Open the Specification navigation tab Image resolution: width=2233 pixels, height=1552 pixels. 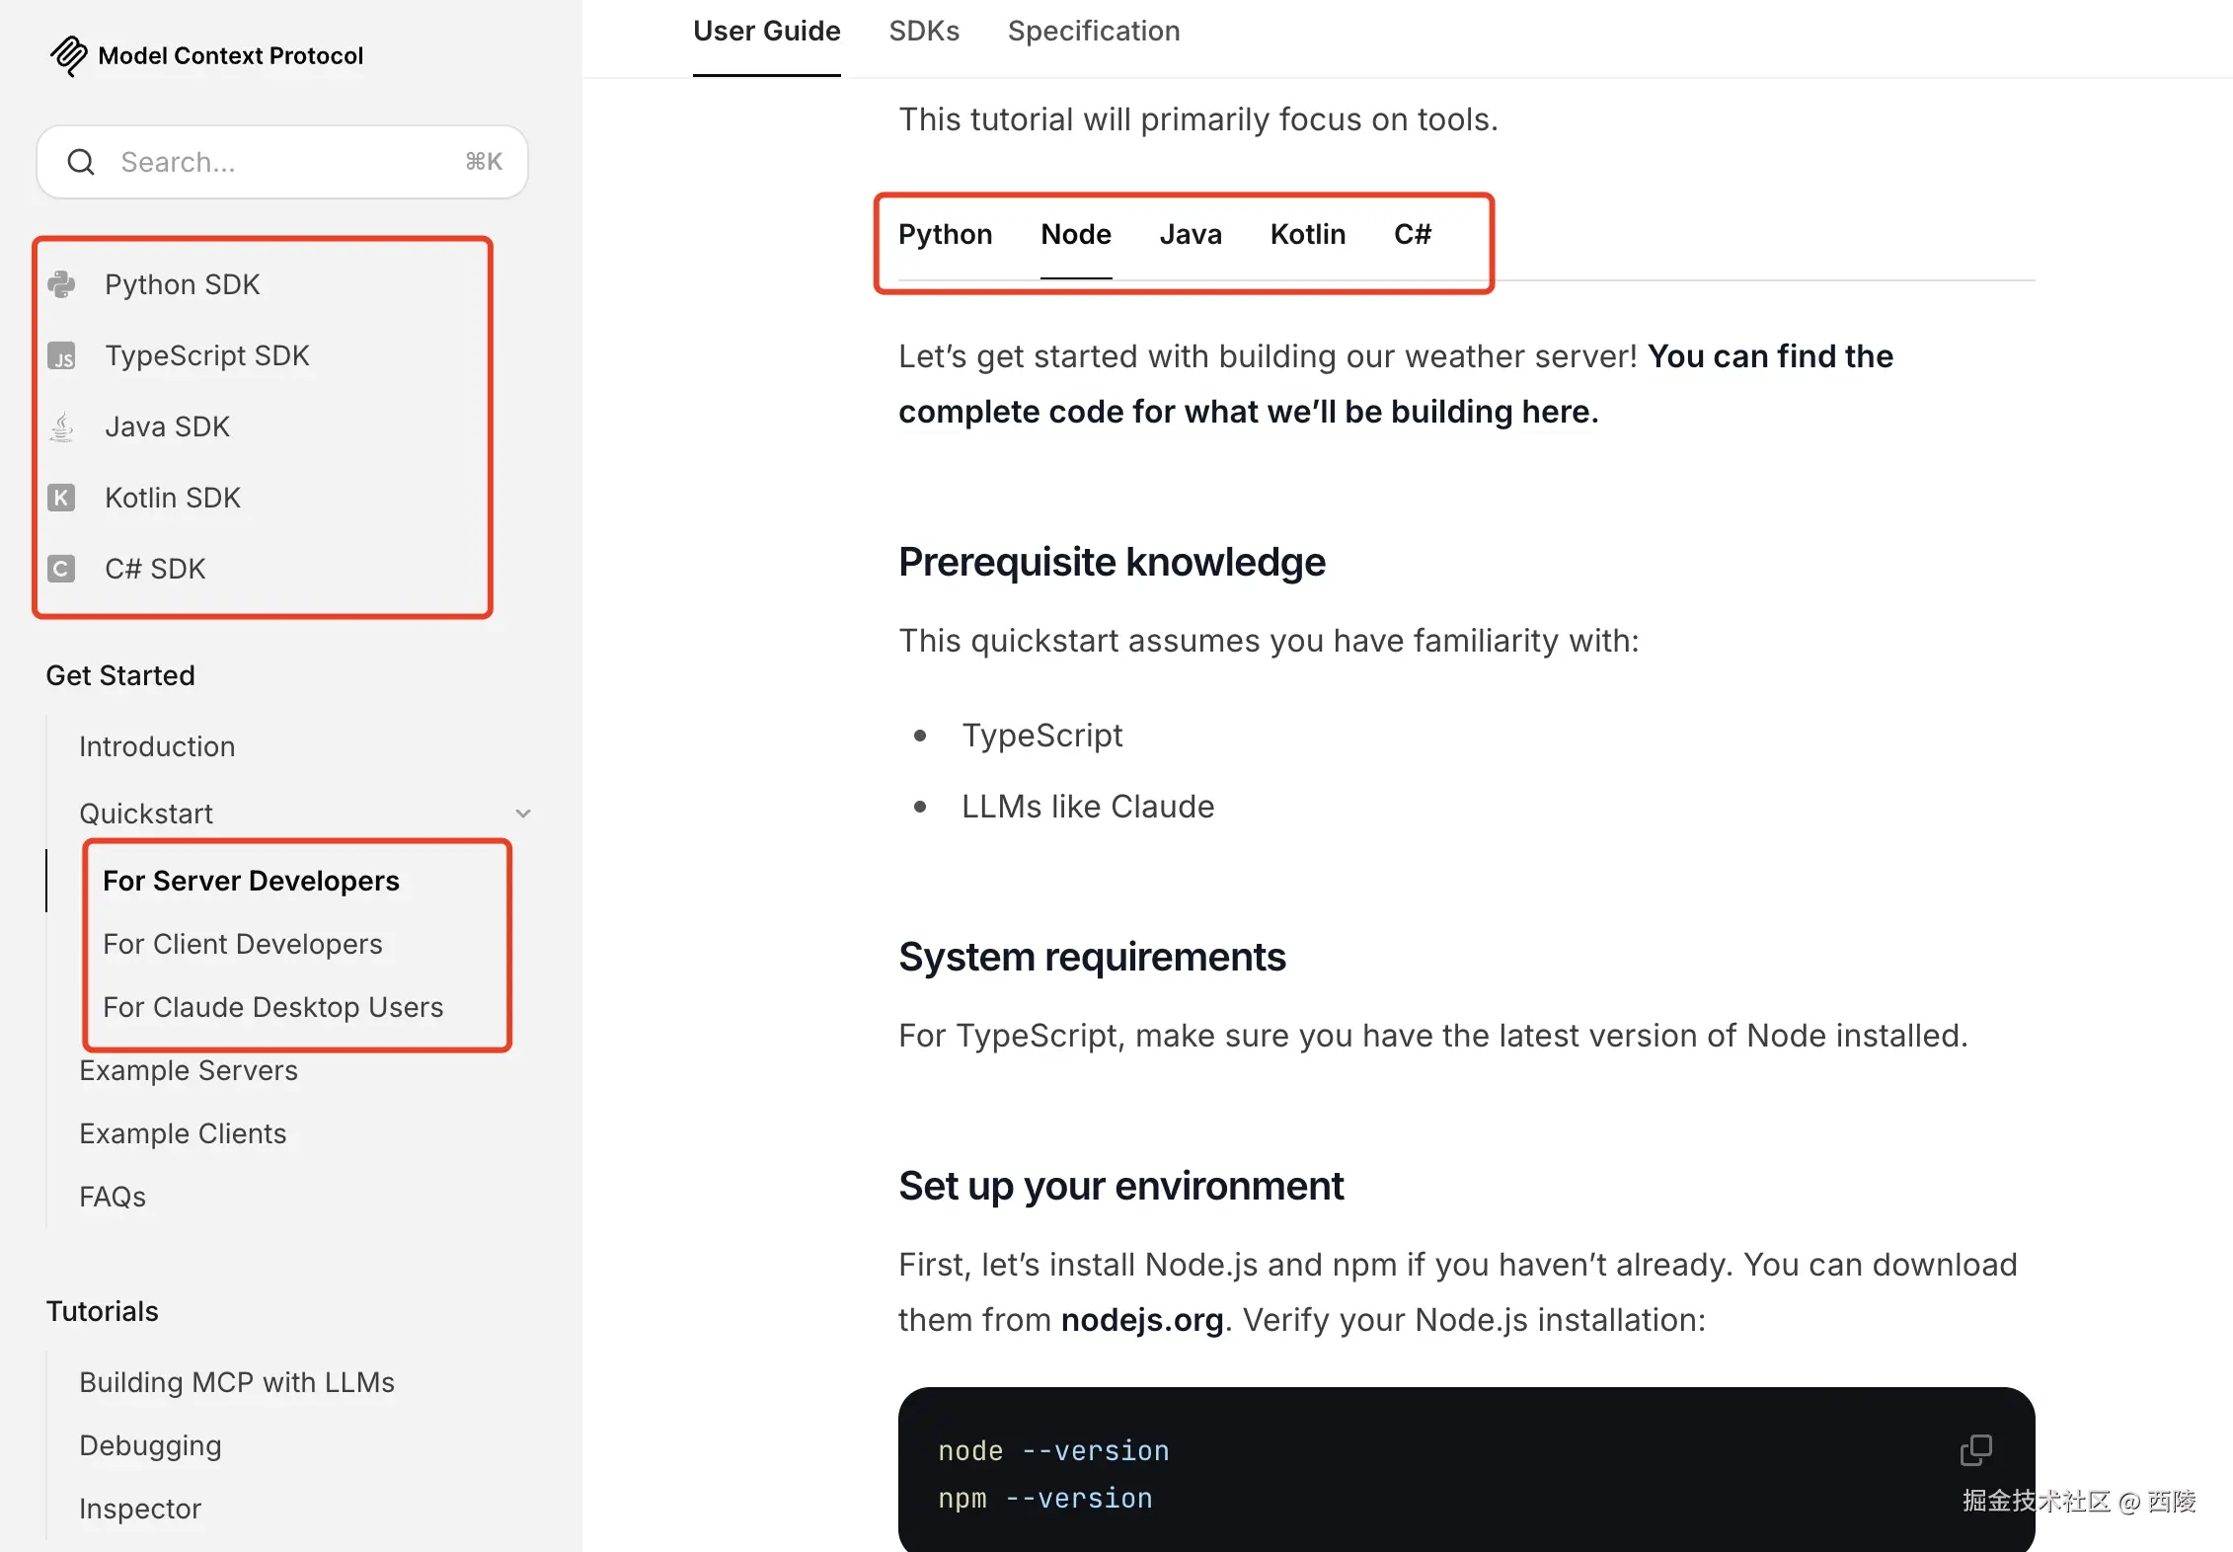click(1093, 32)
